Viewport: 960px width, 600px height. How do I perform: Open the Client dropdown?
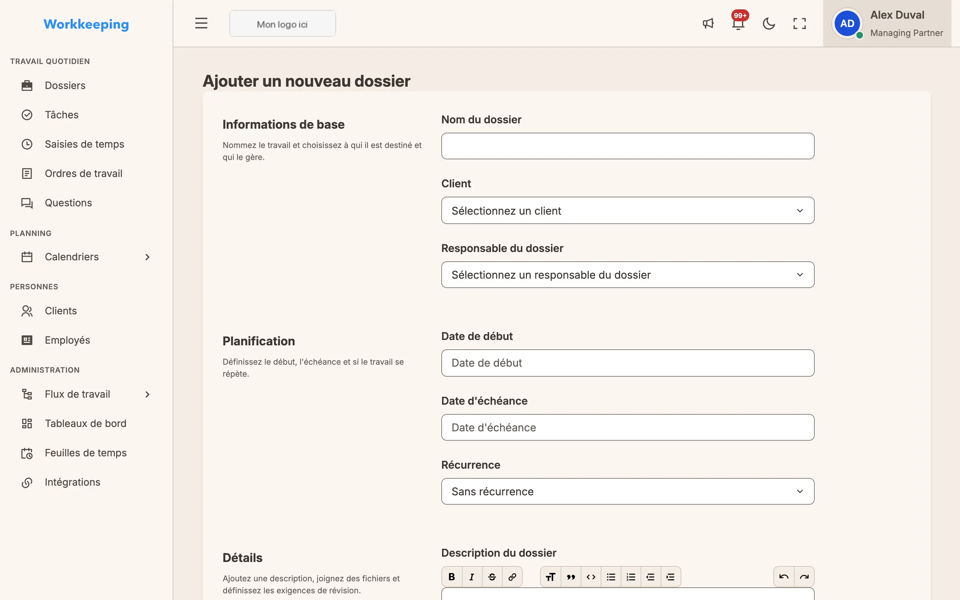point(628,210)
